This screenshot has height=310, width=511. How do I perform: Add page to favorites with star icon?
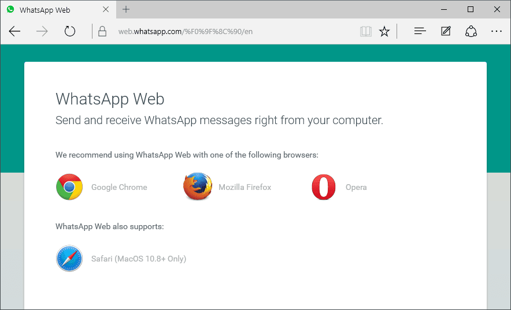point(384,32)
